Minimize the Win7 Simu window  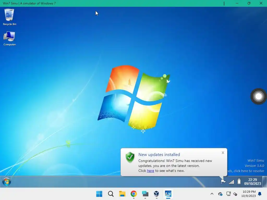[237, 3]
